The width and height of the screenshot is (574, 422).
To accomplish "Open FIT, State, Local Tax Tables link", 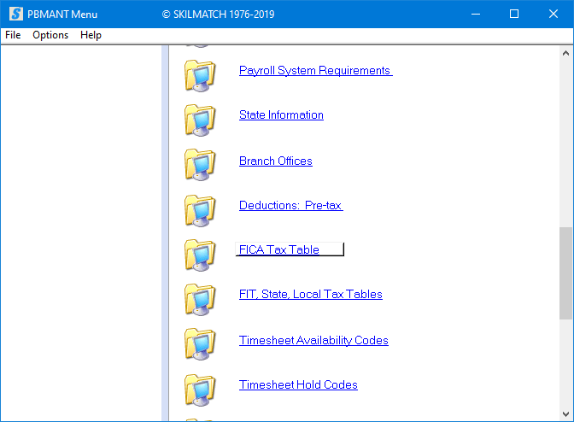I will 310,295.
